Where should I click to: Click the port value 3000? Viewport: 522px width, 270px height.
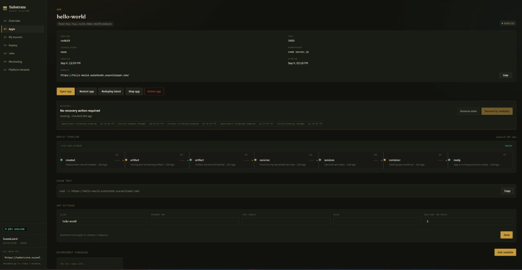pyautogui.click(x=291, y=41)
